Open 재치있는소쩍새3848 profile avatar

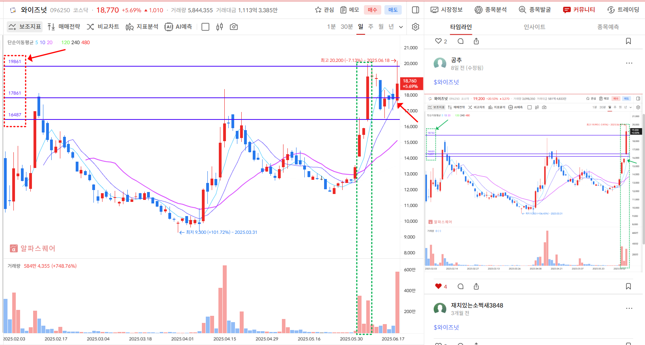pyautogui.click(x=440, y=309)
